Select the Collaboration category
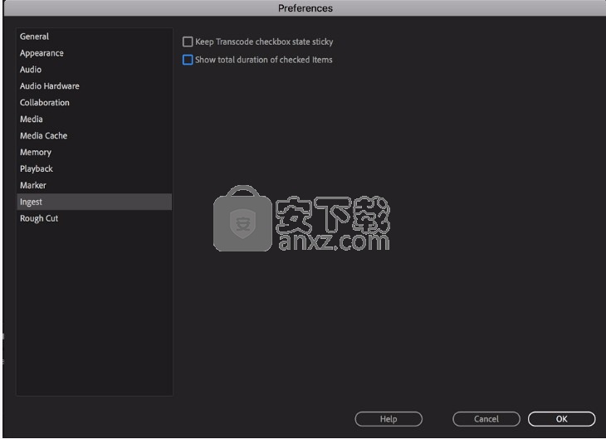Screen dimensions: 606x439 95,103
